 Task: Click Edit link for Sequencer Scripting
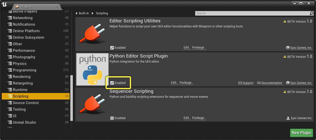pyautogui.click(x=187, y=118)
